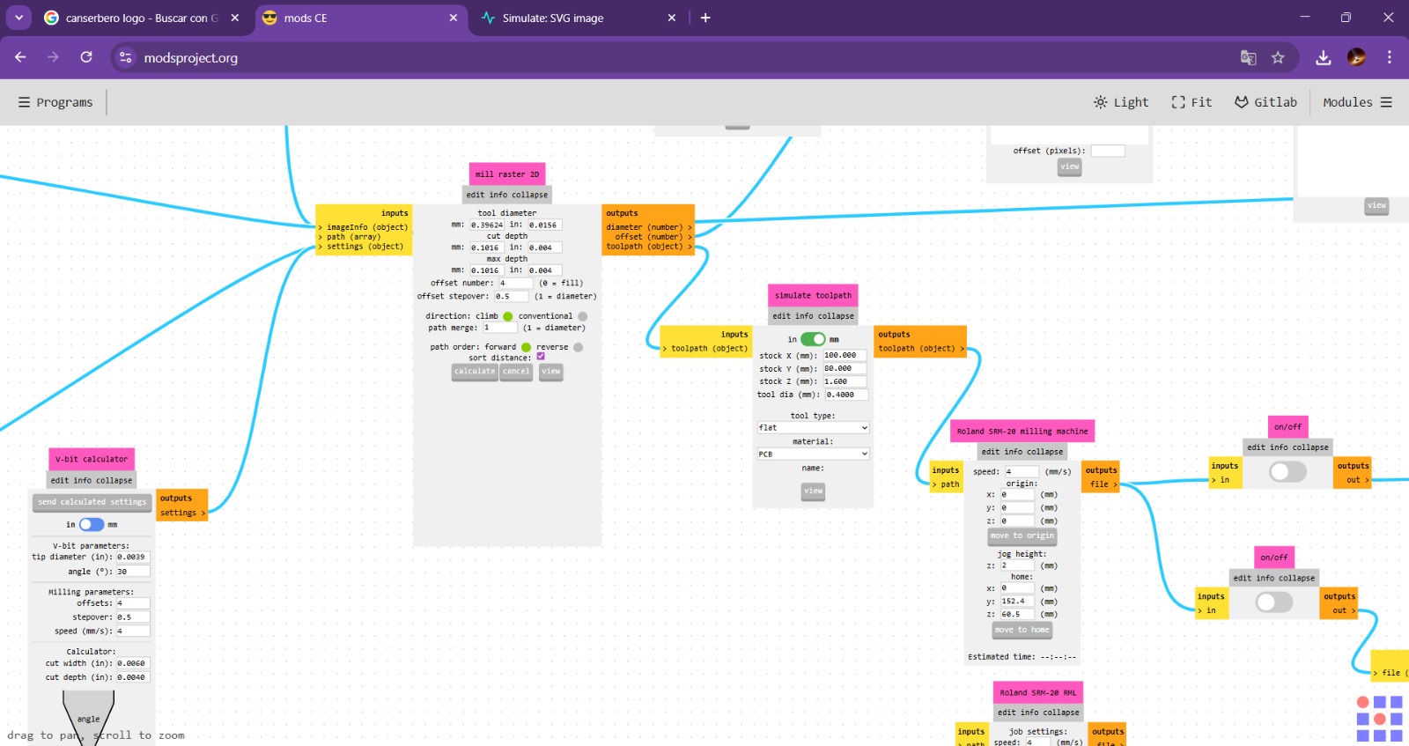Click the colored squares logo icon
The image size is (1409, 746).
point(1379,719)
